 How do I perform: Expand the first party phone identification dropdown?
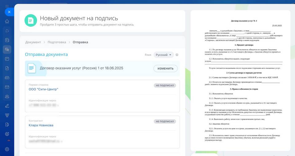[58, 105]
